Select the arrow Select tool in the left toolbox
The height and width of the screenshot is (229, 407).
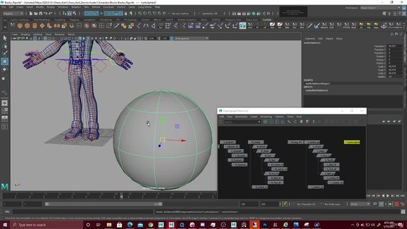(4, 38)
